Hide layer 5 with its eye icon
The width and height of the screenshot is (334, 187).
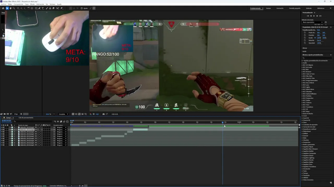coord(2,136)
